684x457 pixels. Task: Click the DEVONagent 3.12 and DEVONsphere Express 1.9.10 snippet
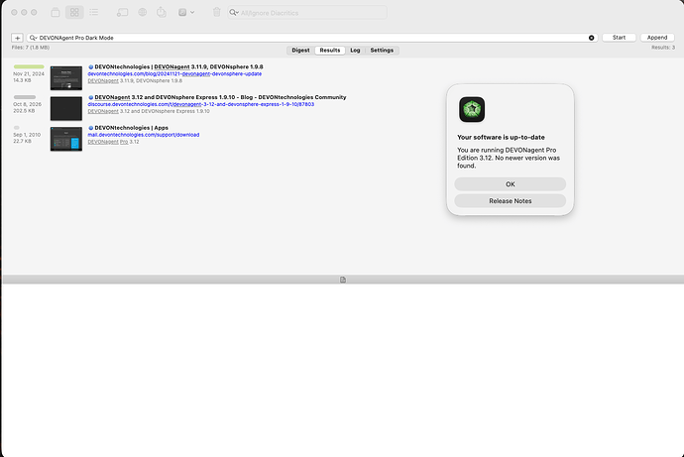click(149, 112)
